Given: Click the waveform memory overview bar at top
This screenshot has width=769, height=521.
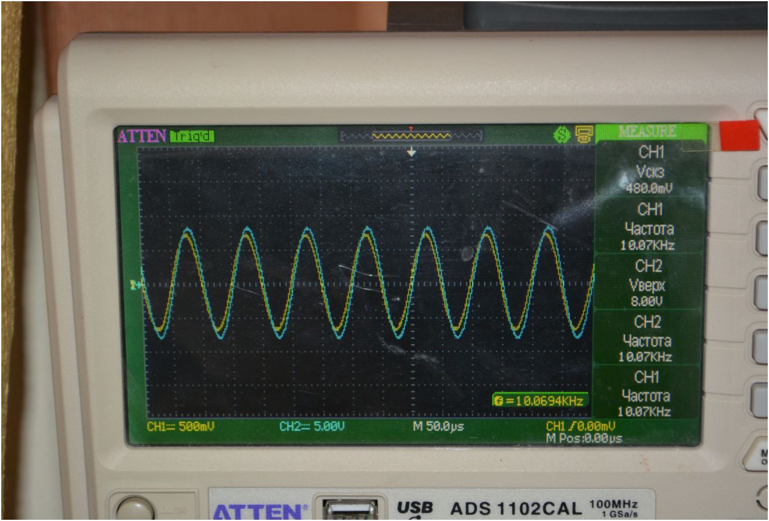Looking at the screenshot, I should (411, 135).
